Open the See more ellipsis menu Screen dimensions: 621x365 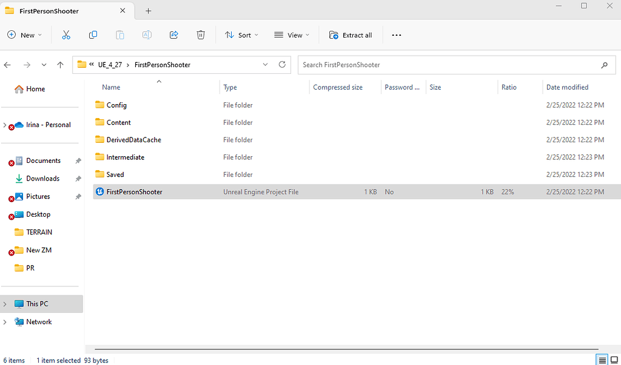point(397,35)
